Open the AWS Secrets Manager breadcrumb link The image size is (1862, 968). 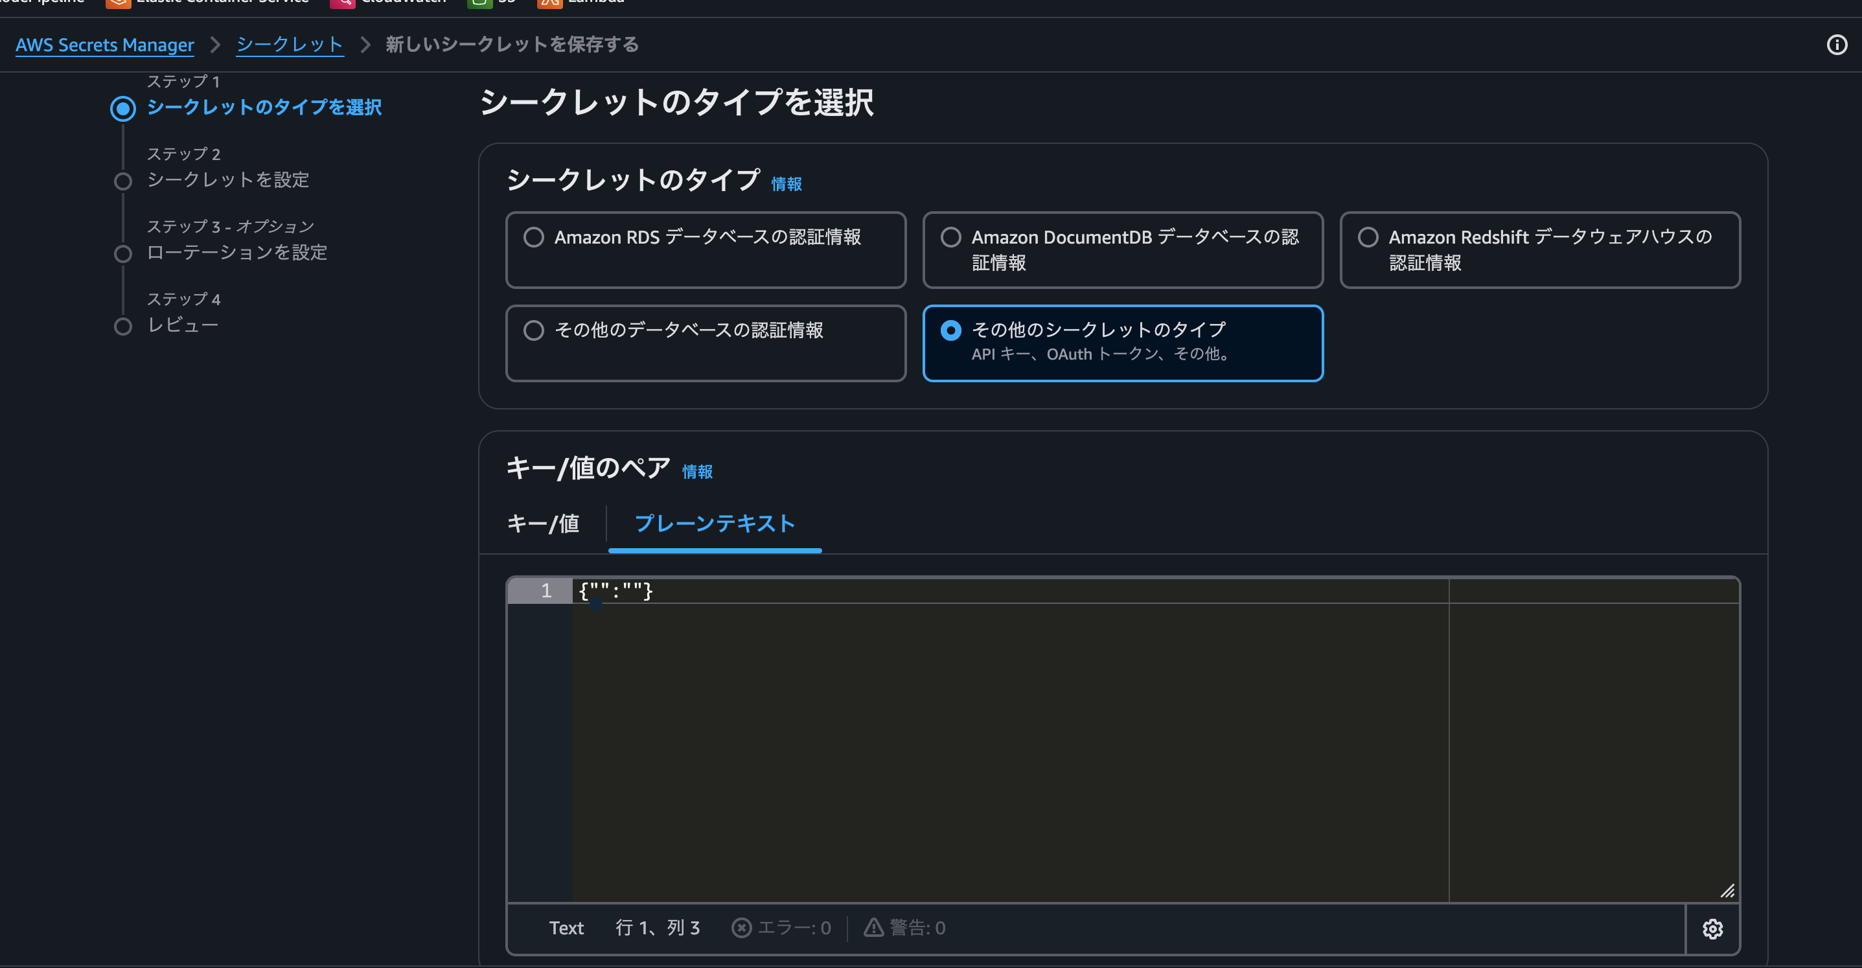tap(104, 45)
